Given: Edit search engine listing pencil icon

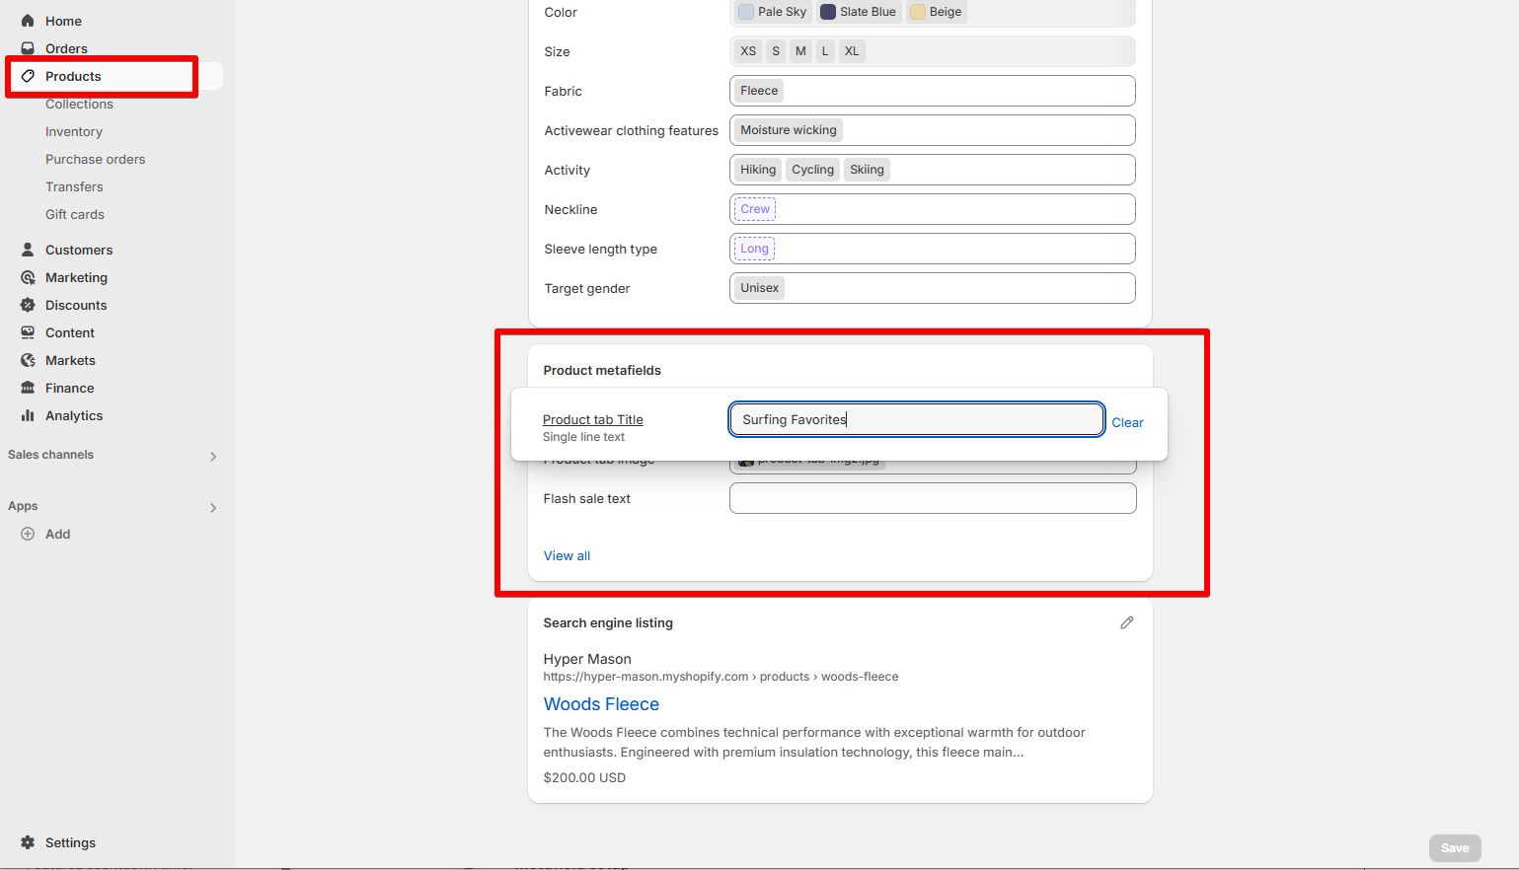Looking at the screenshot, I should tap(1126, 622).
